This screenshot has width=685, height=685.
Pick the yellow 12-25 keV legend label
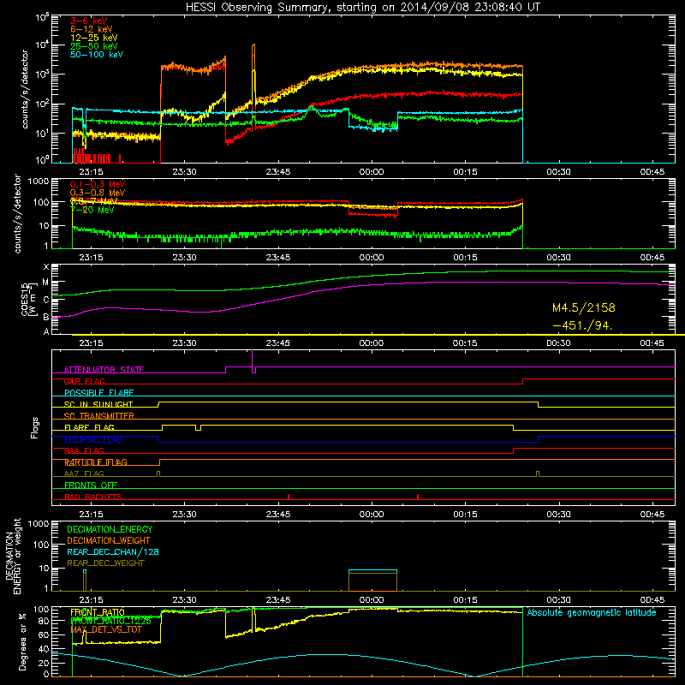pos(94,38)
